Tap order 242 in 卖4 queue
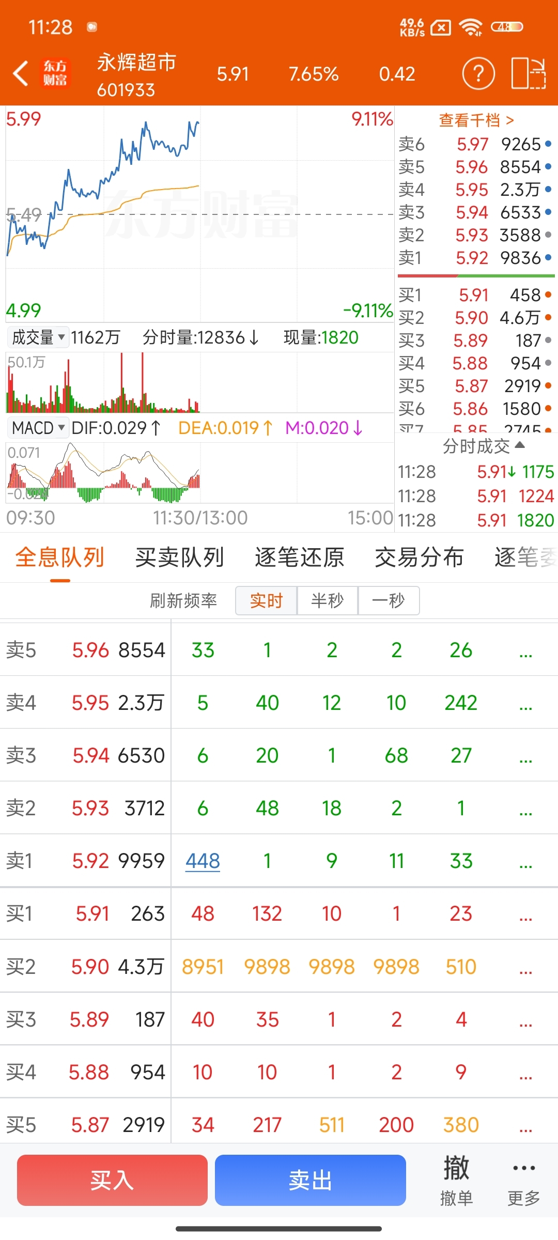Viewport: 558px width, 1240px height. click(x=461, y=703)
